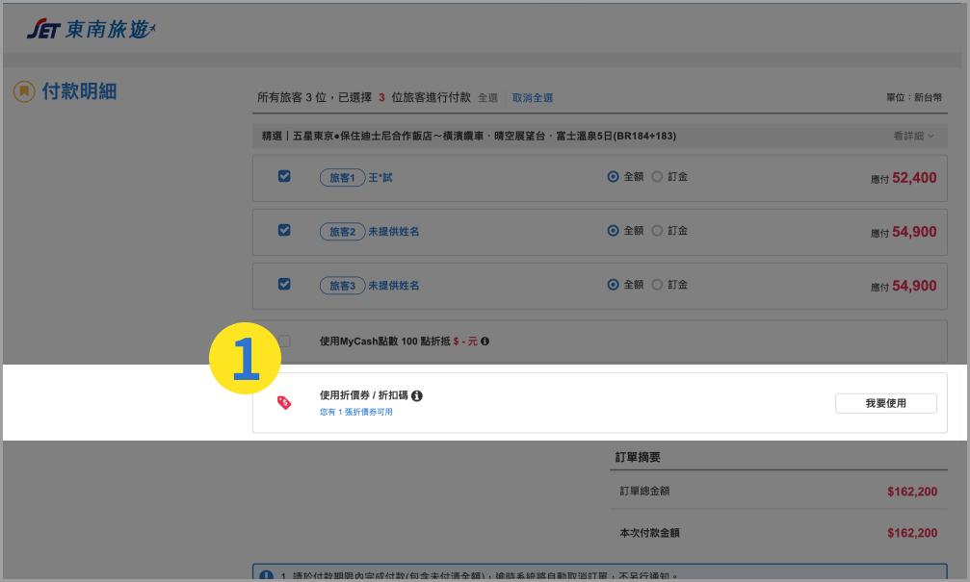This screenshot has height=582, width=970.
Task: Click the notice info icon at bottom
Action: [x=266, y=575]
